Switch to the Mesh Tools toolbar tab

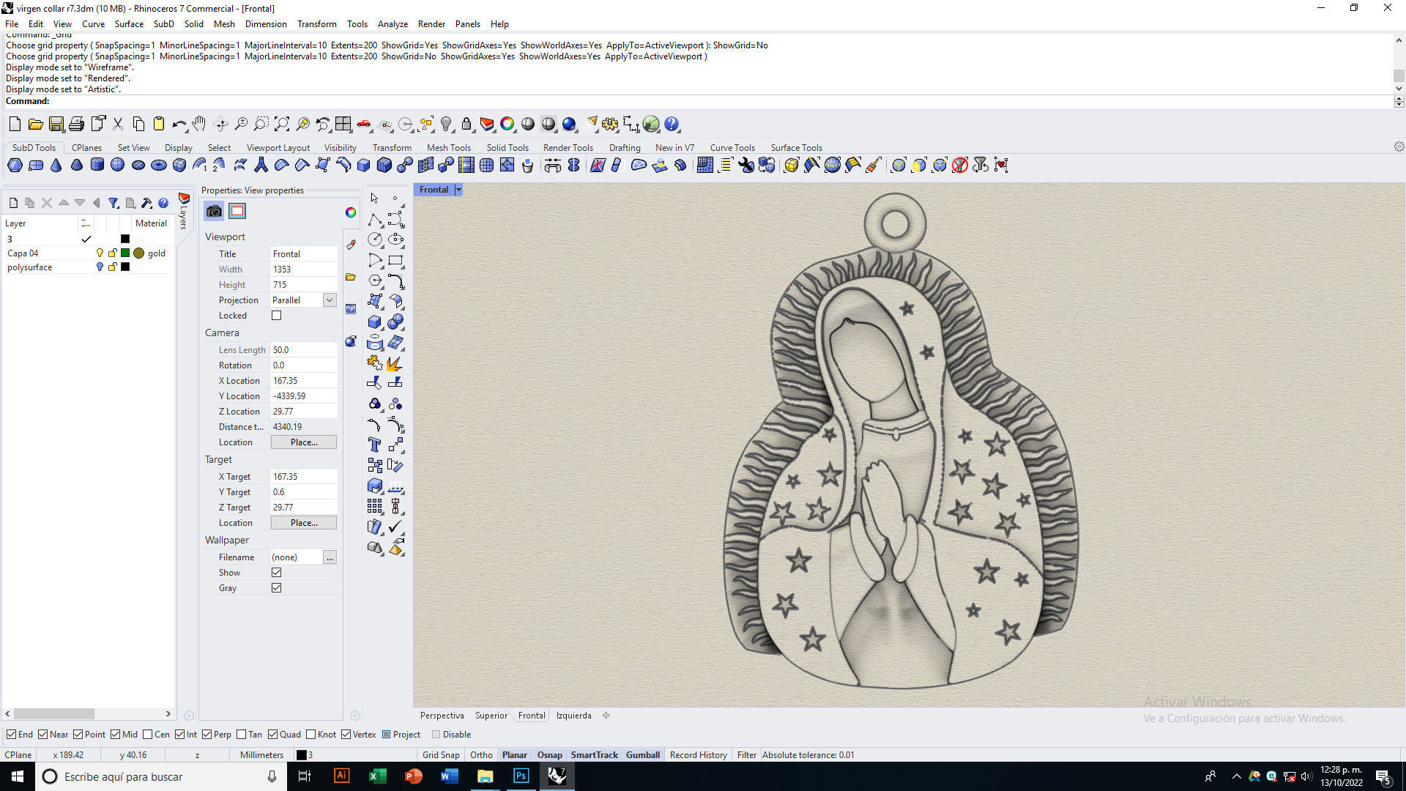449,148
